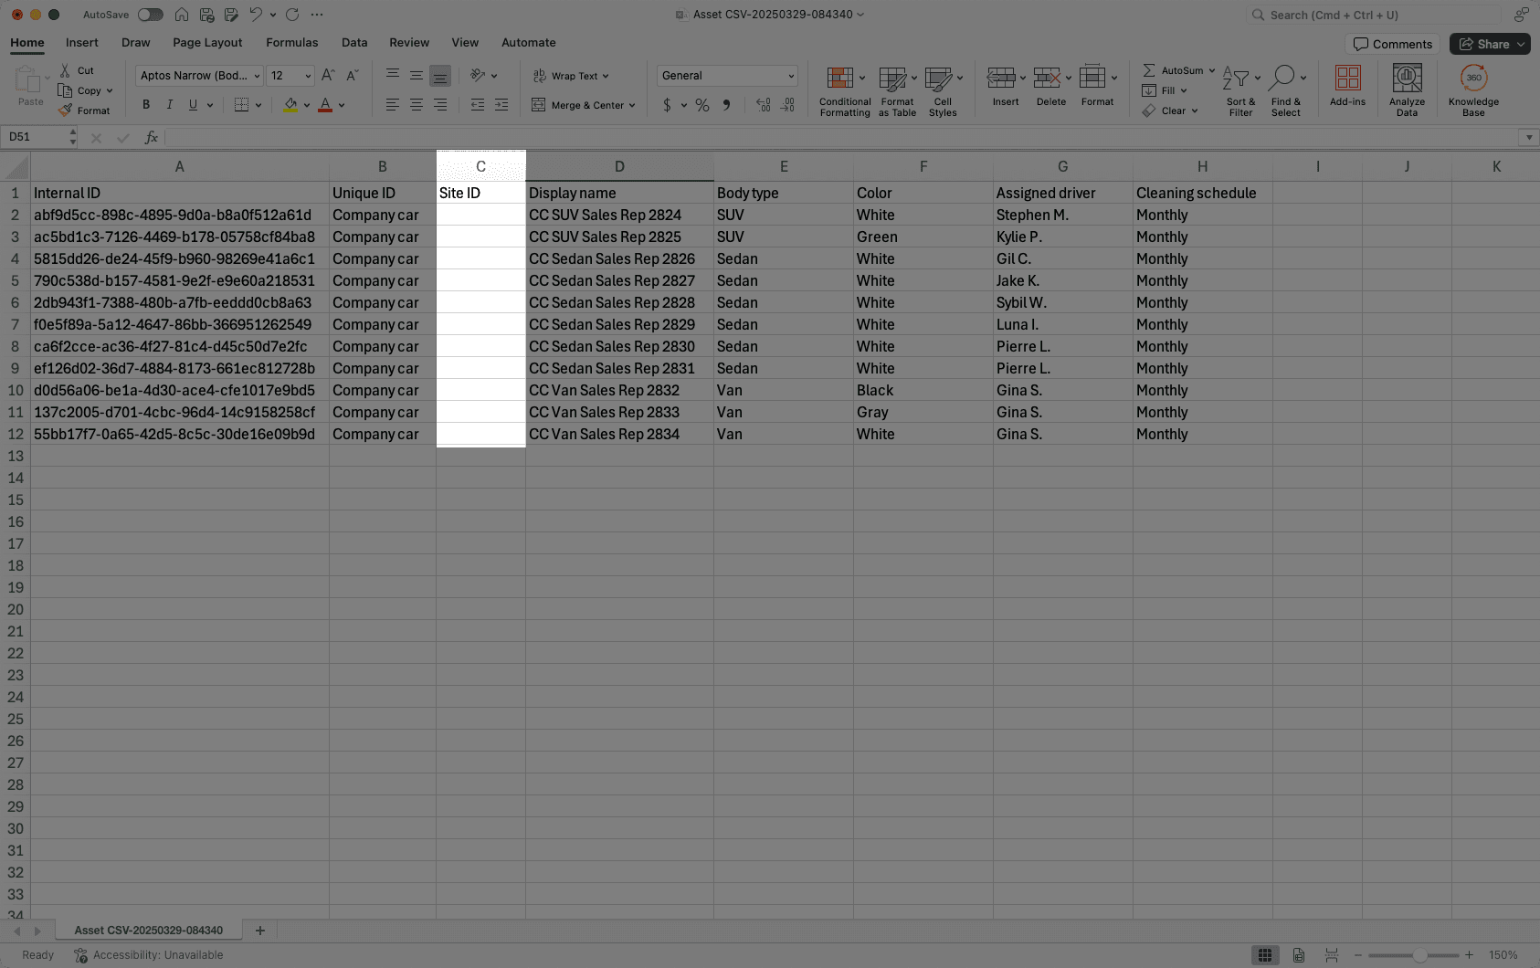Open the font name dropdown
Image resolution: width=1540 pixels, height=968 pixels.
(x=257, y=75)
